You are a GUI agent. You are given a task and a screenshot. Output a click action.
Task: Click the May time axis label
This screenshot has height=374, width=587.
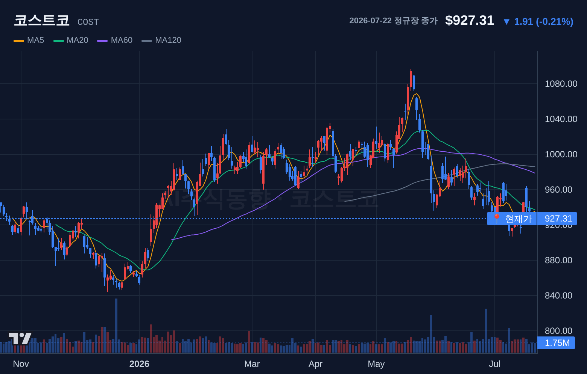pyautogui.click(x=376, y=364)
